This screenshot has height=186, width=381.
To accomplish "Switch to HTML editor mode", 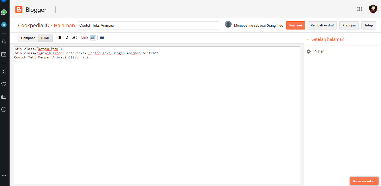I will pos(45,38).
